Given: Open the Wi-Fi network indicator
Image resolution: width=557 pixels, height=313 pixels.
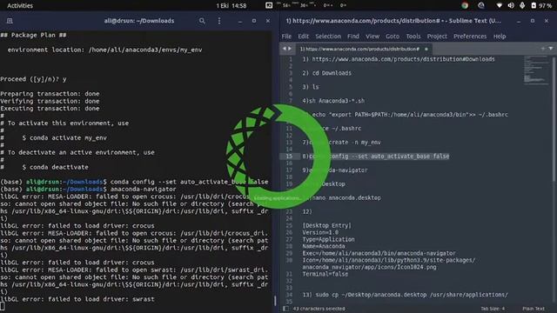Looking at the screenshot, I should [499, 5].
